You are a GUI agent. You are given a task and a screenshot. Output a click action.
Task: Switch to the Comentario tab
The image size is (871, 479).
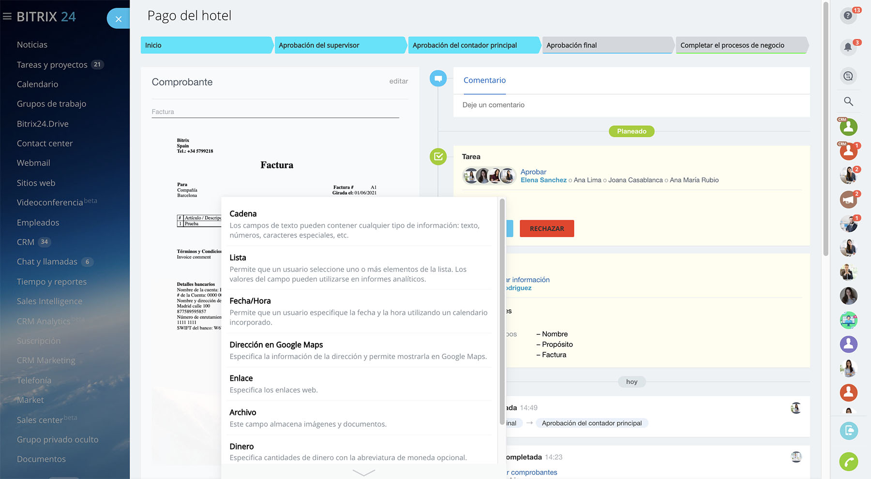point(484,80)
